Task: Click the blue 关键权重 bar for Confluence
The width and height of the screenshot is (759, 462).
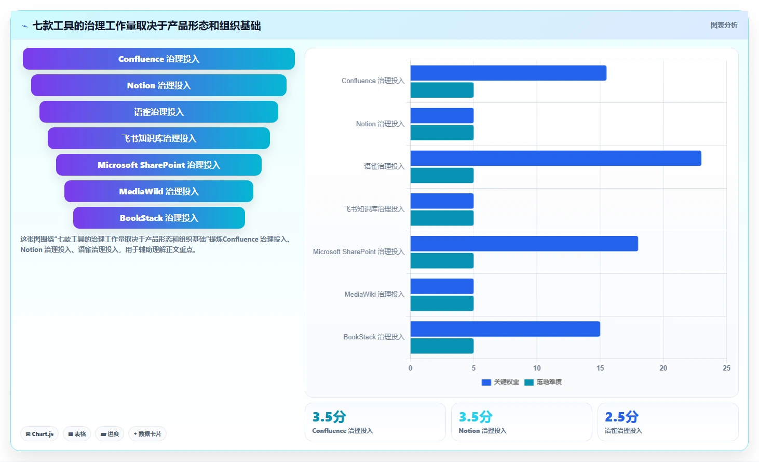Action: point(508,73)
